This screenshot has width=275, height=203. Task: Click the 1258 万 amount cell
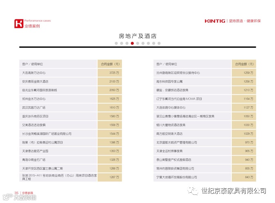pos(244,81)
